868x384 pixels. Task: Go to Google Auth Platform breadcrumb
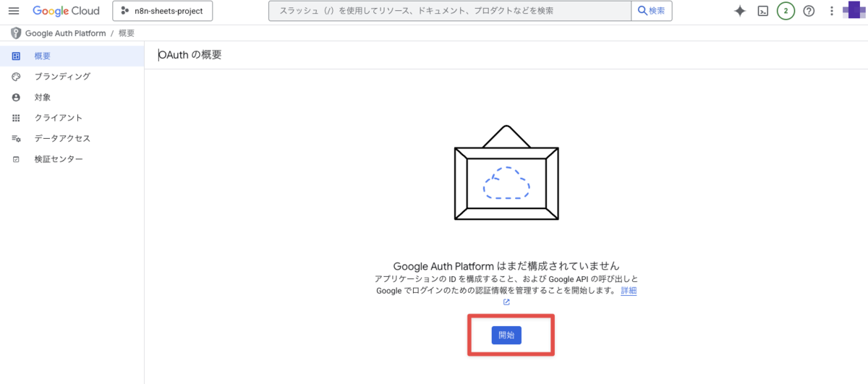click(65, 33)
